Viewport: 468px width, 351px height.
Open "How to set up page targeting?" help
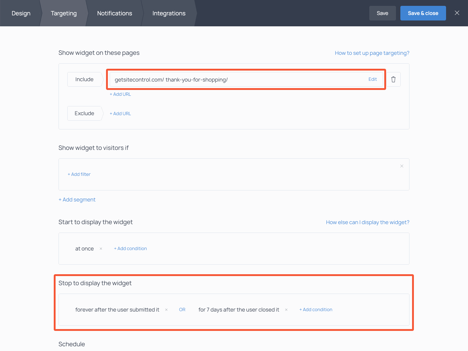(x=372, y=53)
